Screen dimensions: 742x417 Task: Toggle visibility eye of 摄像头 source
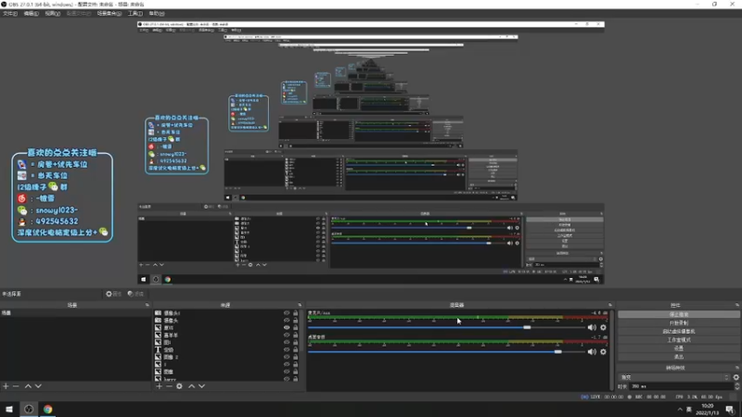(287, 320)
